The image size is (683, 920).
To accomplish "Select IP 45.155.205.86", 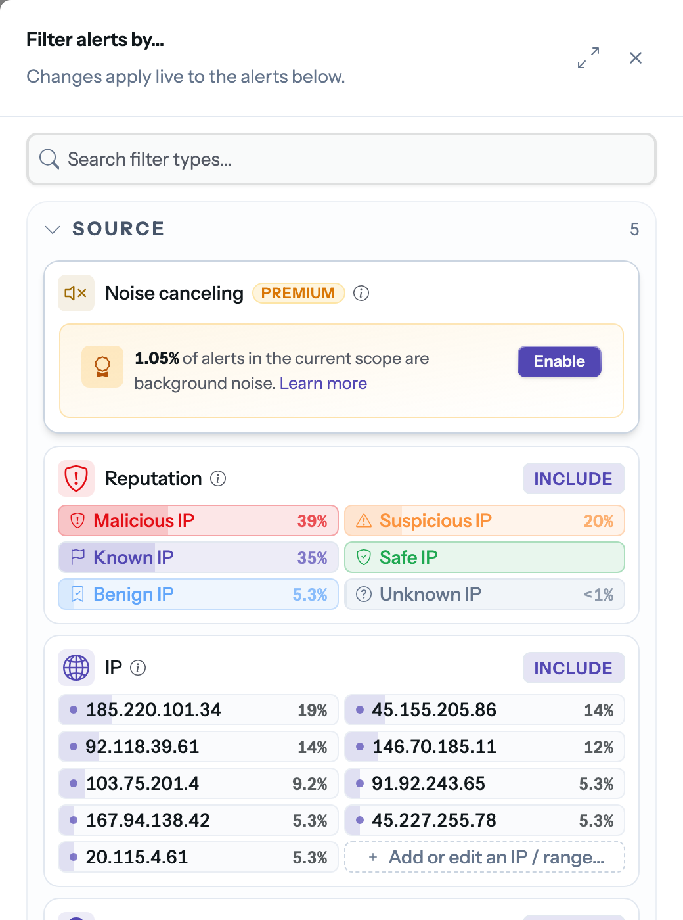I will tap(485, 710).
